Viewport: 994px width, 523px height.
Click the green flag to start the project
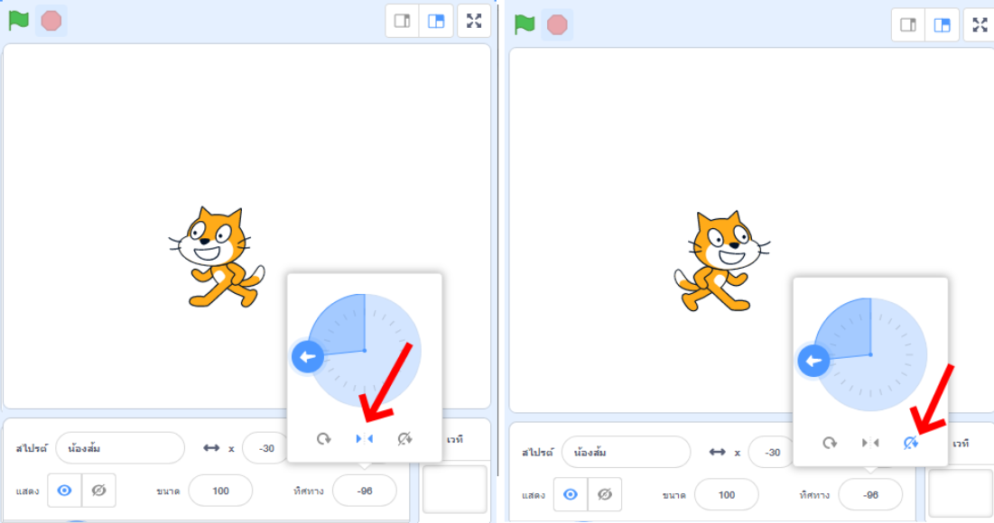[x=18, y=21]
